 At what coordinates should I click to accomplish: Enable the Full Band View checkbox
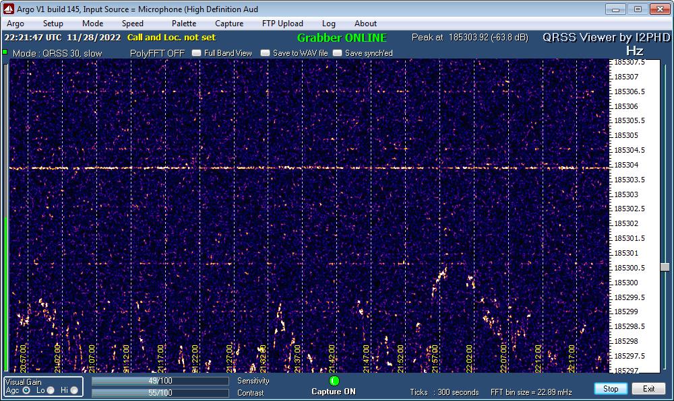coord(196,52)
